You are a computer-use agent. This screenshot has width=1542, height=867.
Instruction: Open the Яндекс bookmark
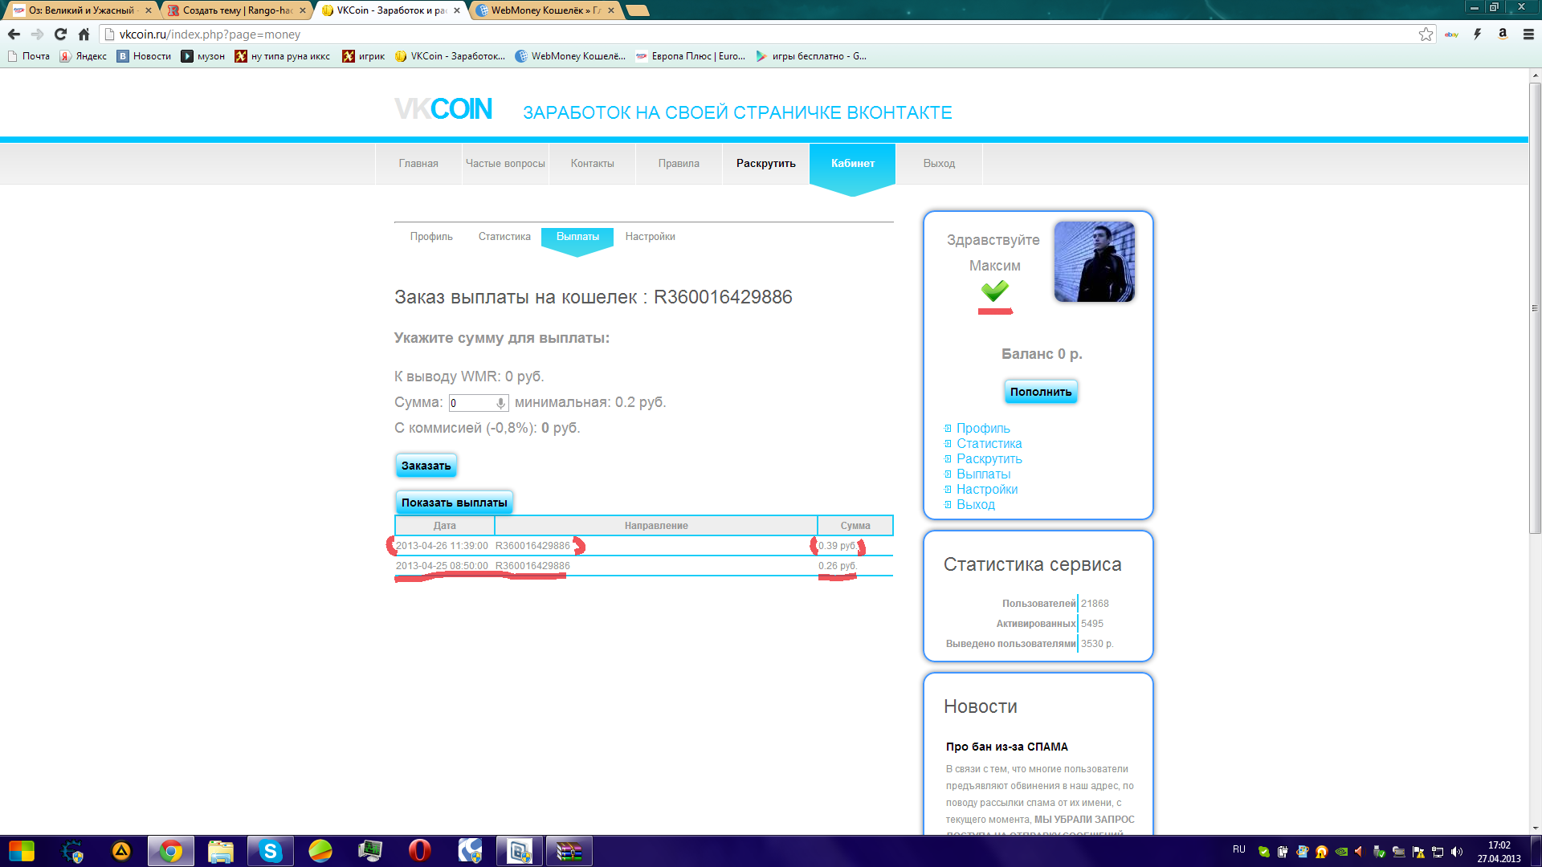(84, 56)
